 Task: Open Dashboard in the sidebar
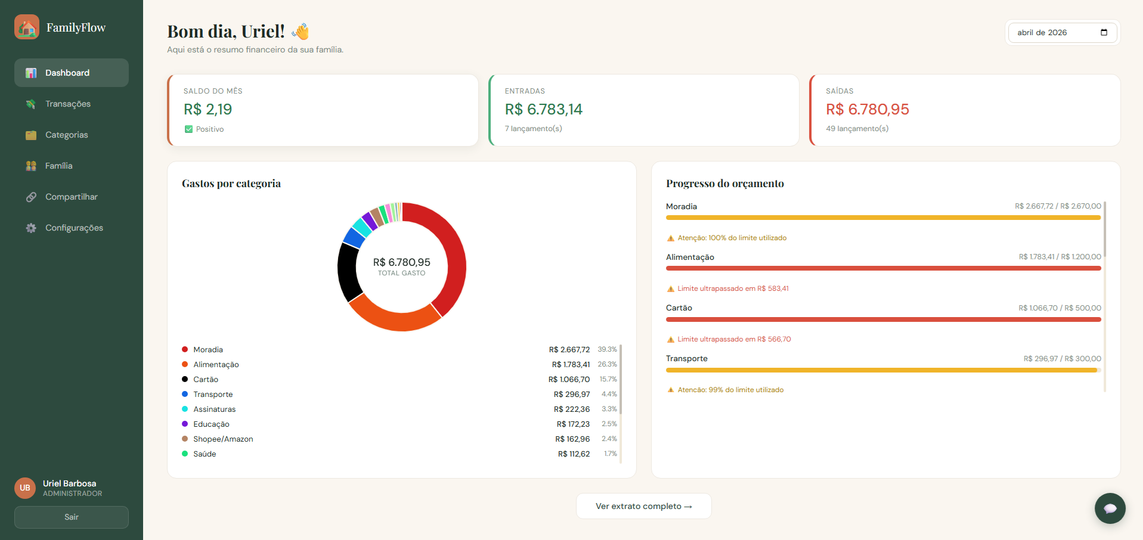coord(72,73)
